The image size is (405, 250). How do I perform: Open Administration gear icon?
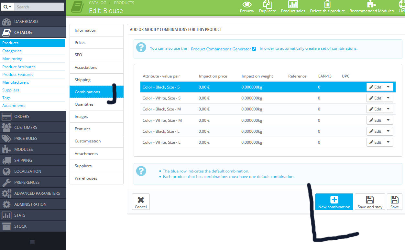click(6, 204)
